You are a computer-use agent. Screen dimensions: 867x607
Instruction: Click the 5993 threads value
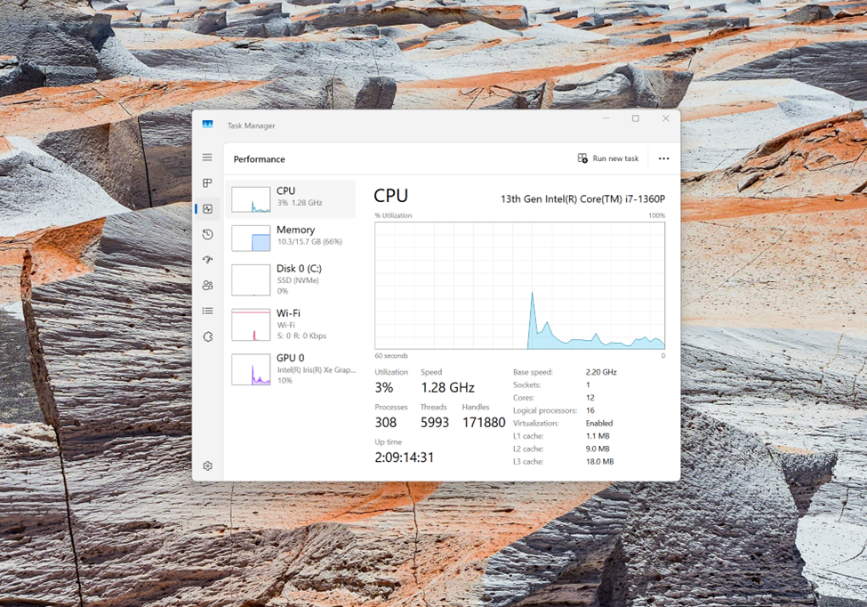click(435, 423)
